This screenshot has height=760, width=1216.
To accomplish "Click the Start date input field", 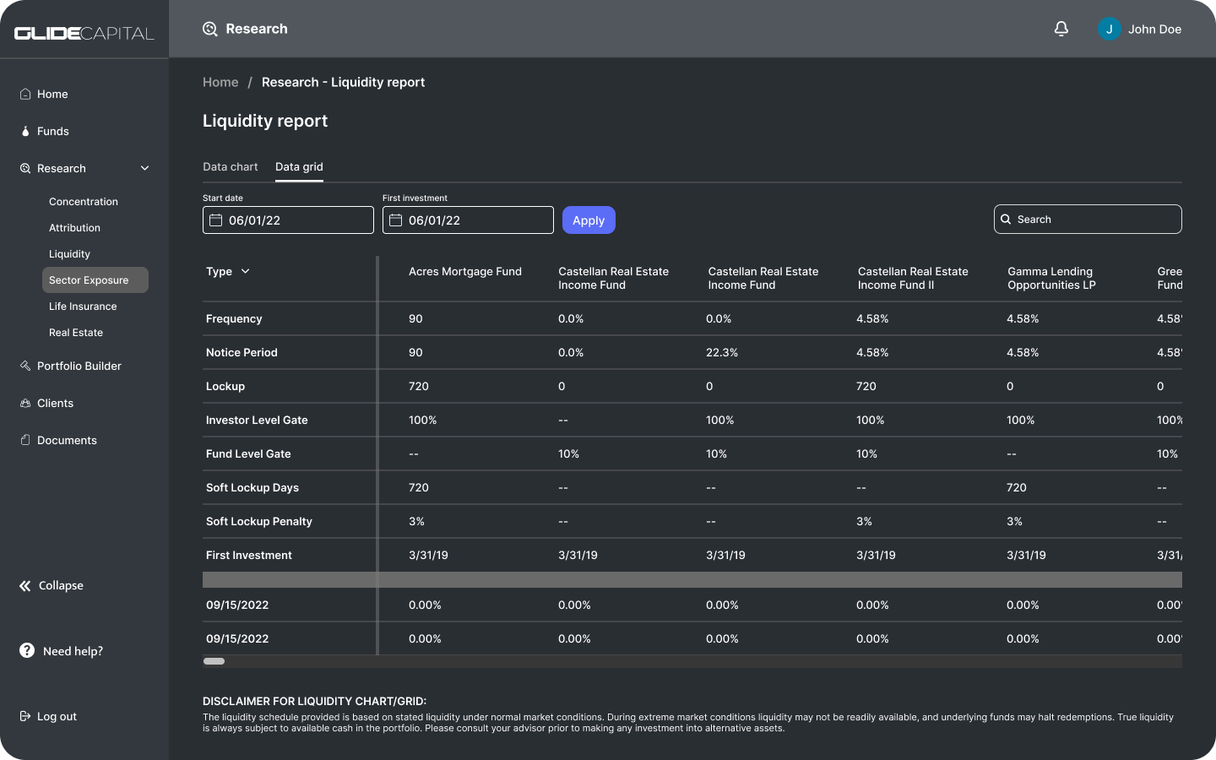I will click(288, 220).
